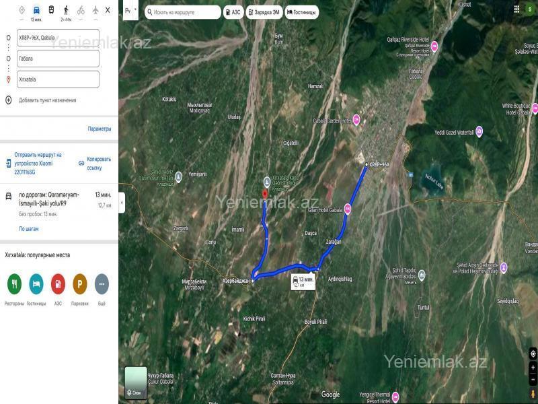Open the Ру language dropdown
Screen dimensions: 538x404
pyautogui.click(x=130, y=11)
